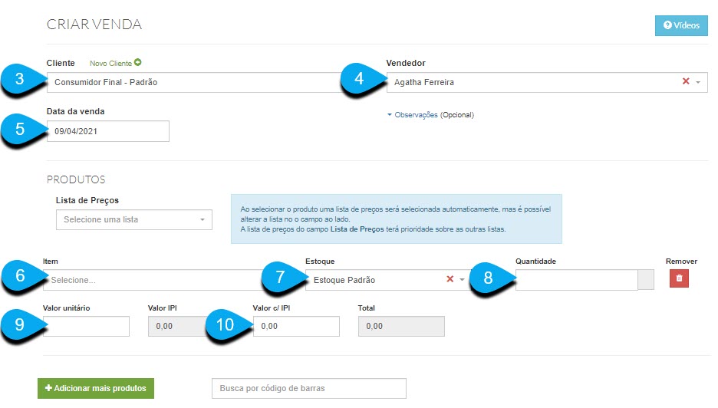Click the Quantidade input field
Viewport: 718px width, 408px height.
pos(577,280)
